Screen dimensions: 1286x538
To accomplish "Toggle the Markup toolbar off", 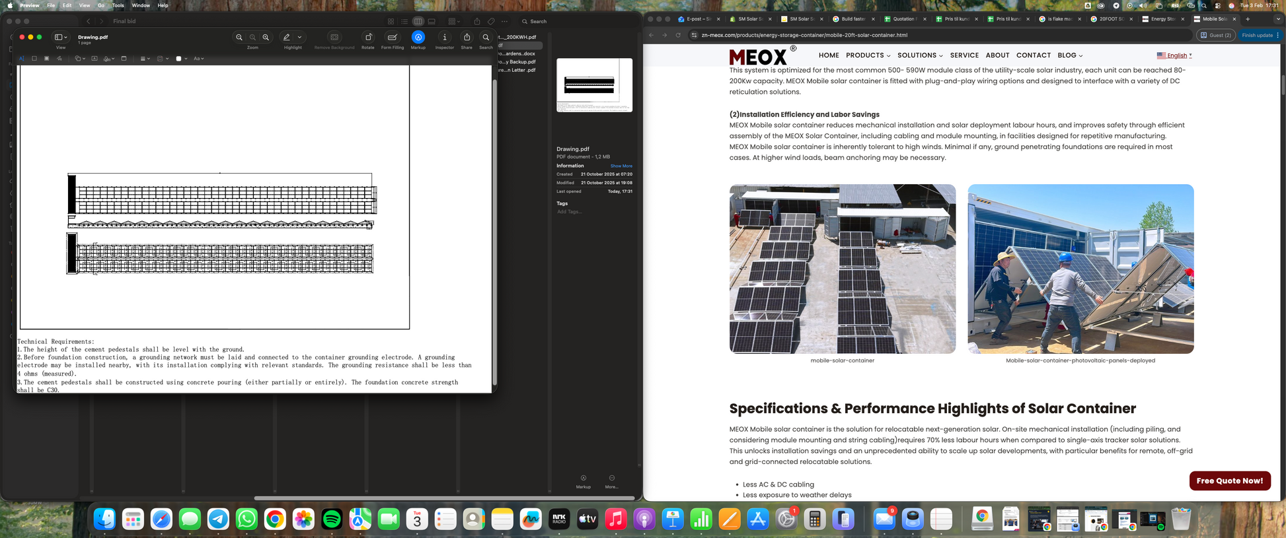I will [x=418, y=38].
